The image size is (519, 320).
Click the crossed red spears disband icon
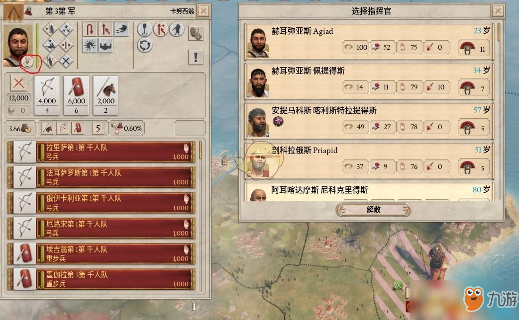(18, 83)
